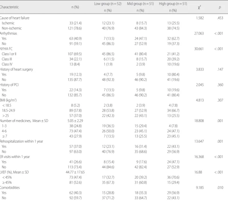Click the p value .453

(220, 18)
